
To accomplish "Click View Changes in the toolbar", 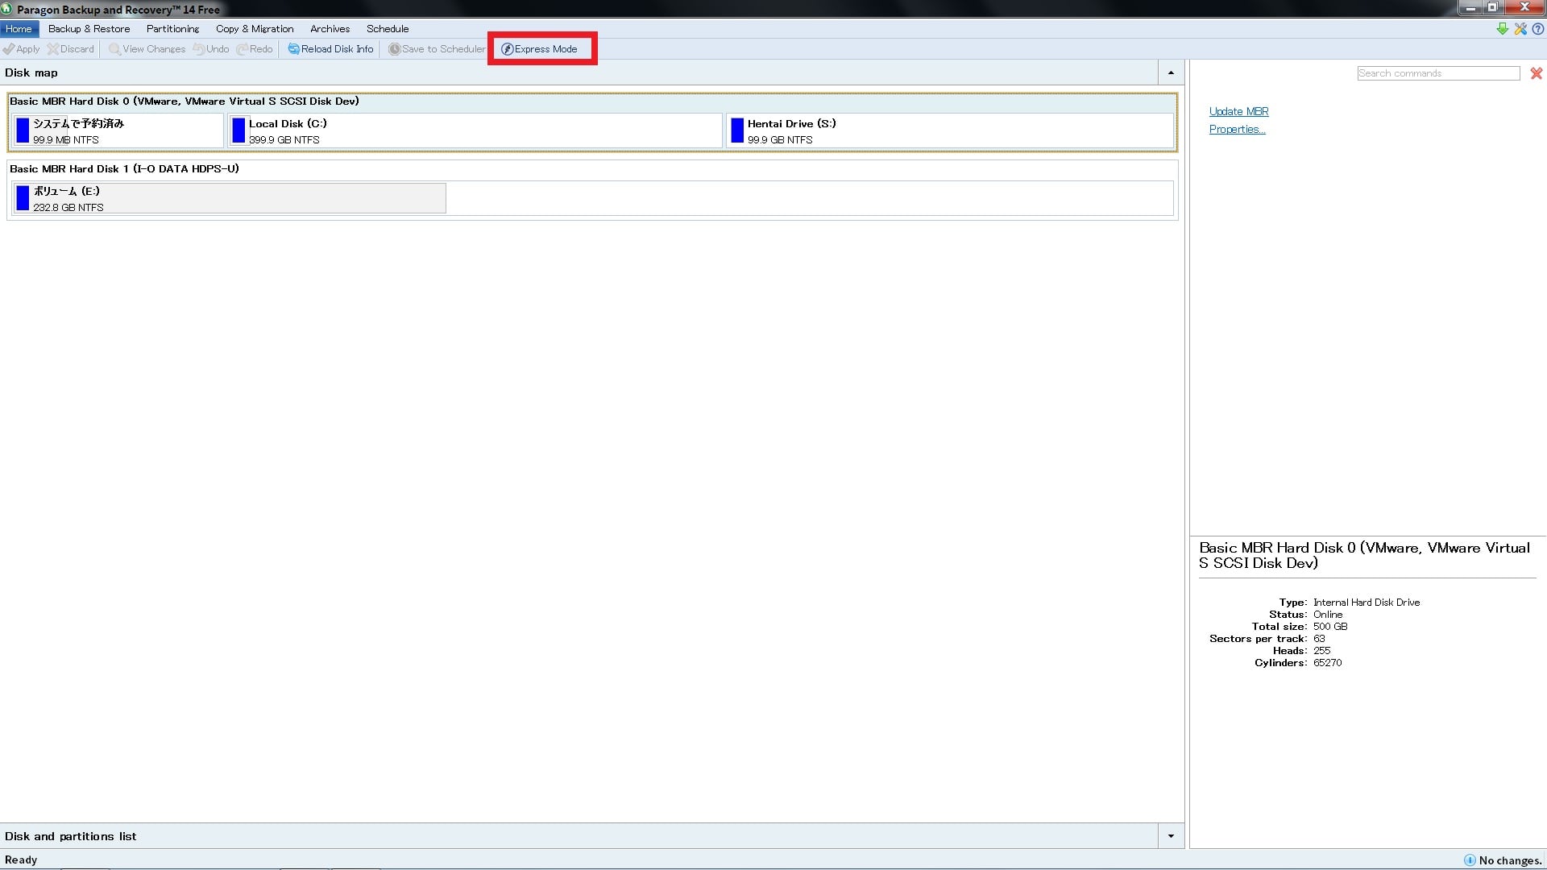I will pyautogui.click(x=147, y=49).
